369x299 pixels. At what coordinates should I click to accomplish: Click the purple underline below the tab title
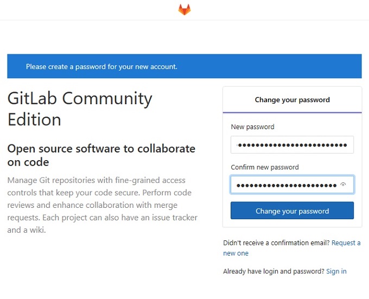(x=292, y=112)
